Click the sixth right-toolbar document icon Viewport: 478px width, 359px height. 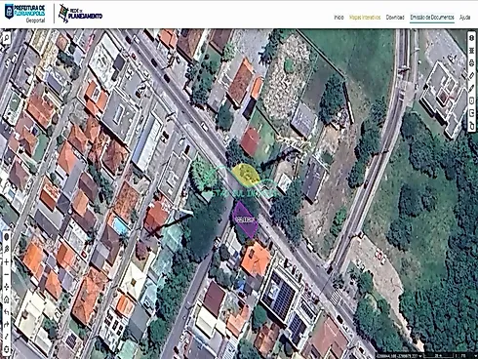pos(472,100)
